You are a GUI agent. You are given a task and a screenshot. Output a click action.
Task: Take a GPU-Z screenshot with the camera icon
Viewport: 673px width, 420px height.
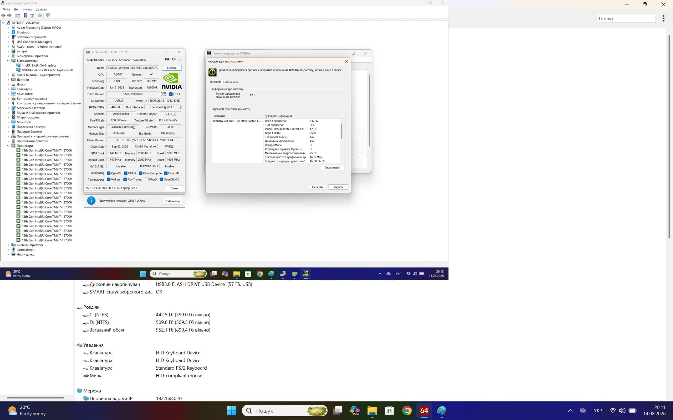pyautogui.click(x=167, y=59)
